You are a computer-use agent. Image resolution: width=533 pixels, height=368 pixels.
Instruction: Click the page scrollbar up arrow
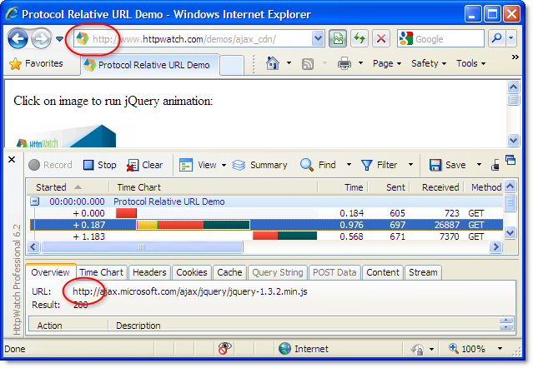click(x=513, y=87)
